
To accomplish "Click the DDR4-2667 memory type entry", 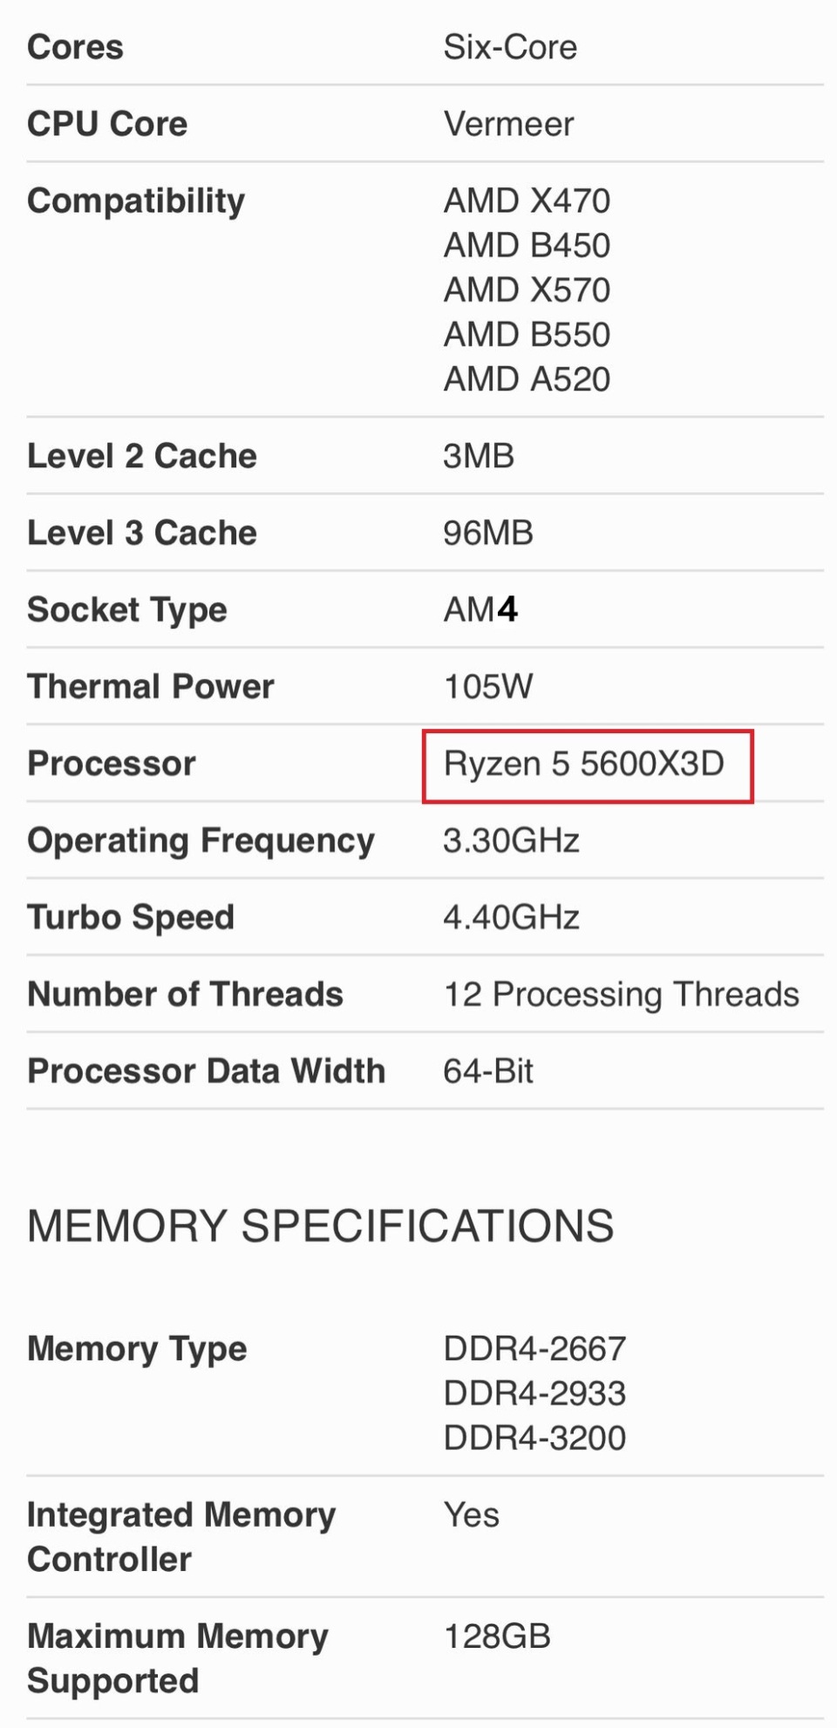I will (534, 1349).
